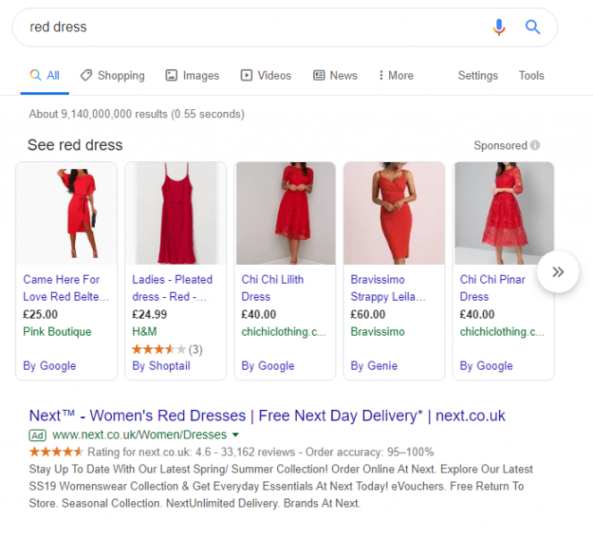Open the Next Women's Red Dresses ad headline
The height and width of the screenshot is (537, 593).
[267, 415]
